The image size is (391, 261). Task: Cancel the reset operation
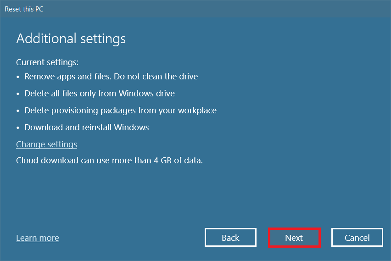click(357, 238)
